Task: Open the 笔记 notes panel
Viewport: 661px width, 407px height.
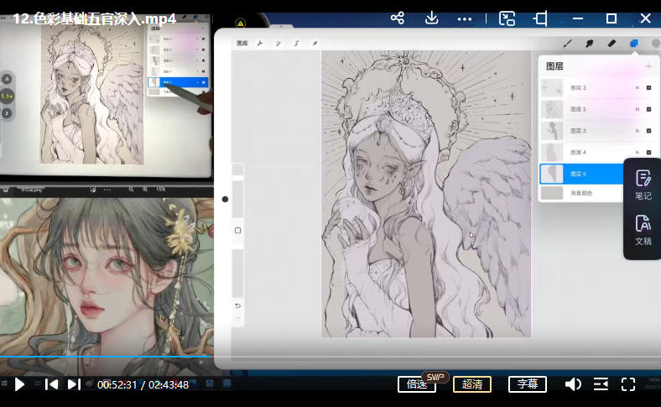Action: click(x=643, y=184)
